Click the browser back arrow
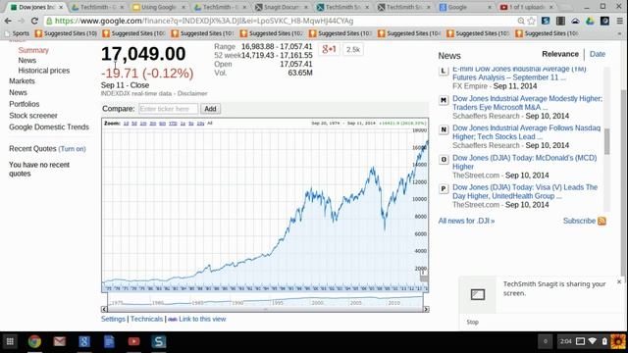Screen dimensions: 628x353 point(8,21)
